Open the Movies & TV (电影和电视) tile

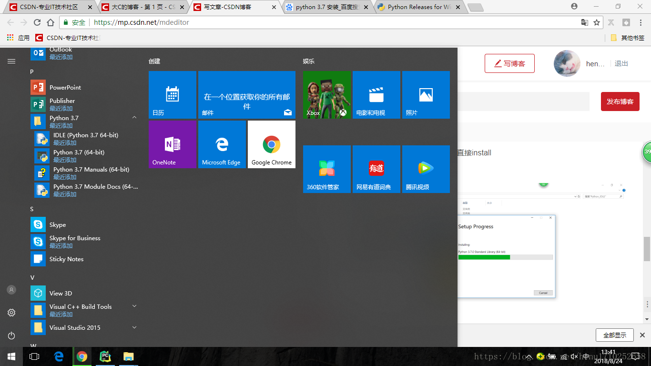coord(376,95)
